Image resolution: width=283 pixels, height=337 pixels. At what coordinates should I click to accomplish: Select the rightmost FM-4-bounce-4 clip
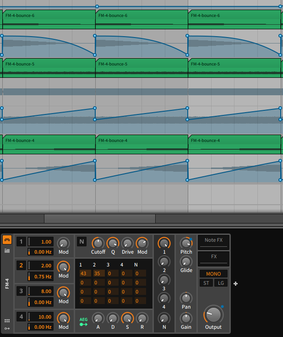click(x=234, y=144)
